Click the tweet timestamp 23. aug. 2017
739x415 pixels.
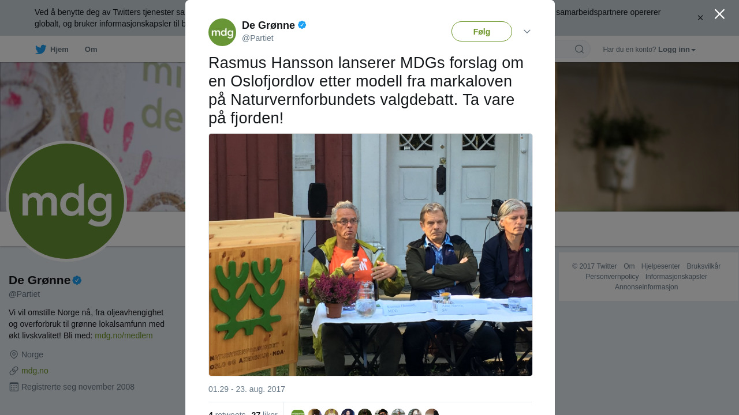point(247,389)
